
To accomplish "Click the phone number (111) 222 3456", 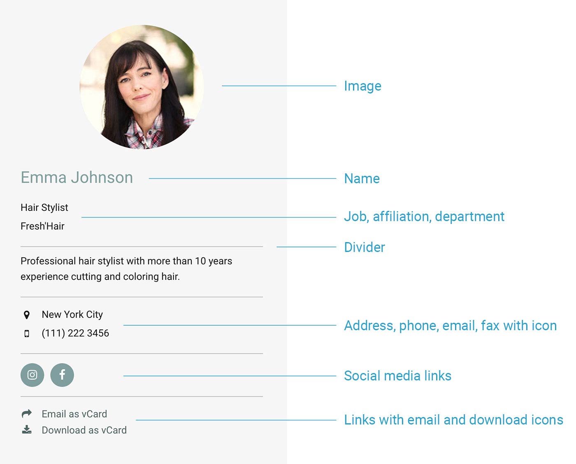I will pyautogui.click(x=75, y=333).
